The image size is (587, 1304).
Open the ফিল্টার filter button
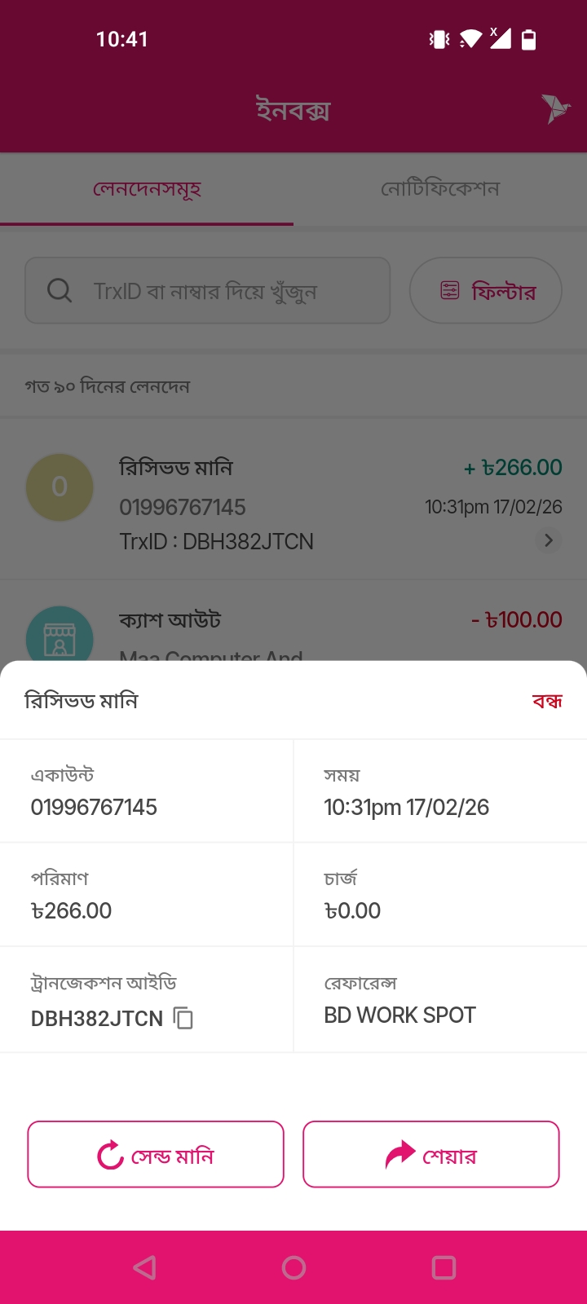coord(486,291)
